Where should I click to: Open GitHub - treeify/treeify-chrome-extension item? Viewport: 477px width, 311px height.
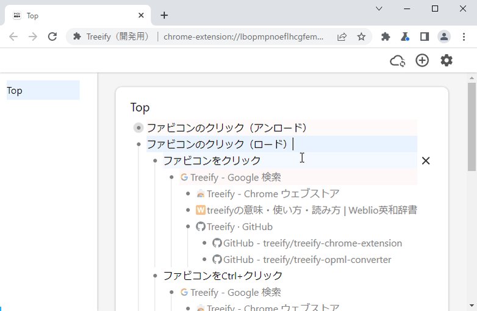click(313, 243)
